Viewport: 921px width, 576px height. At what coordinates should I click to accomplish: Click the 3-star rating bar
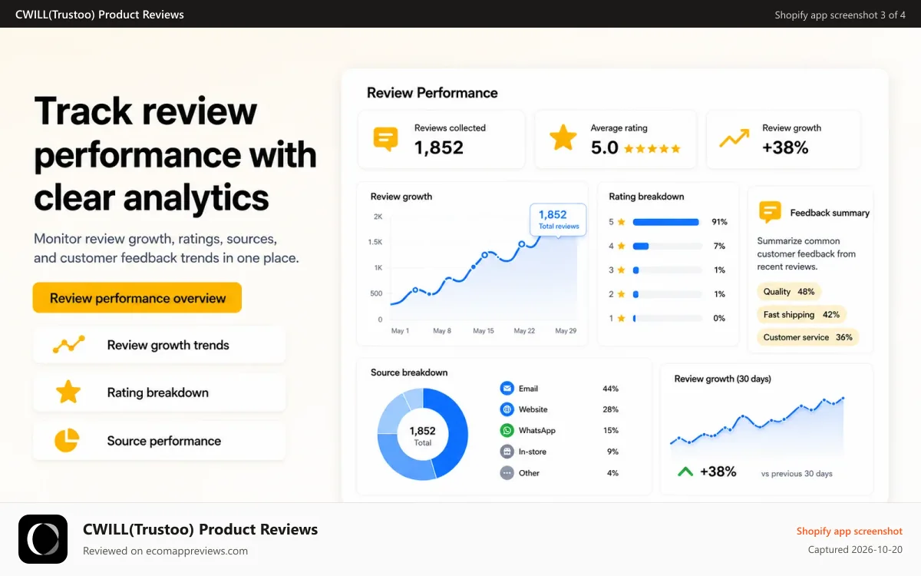tap(668, 270)
